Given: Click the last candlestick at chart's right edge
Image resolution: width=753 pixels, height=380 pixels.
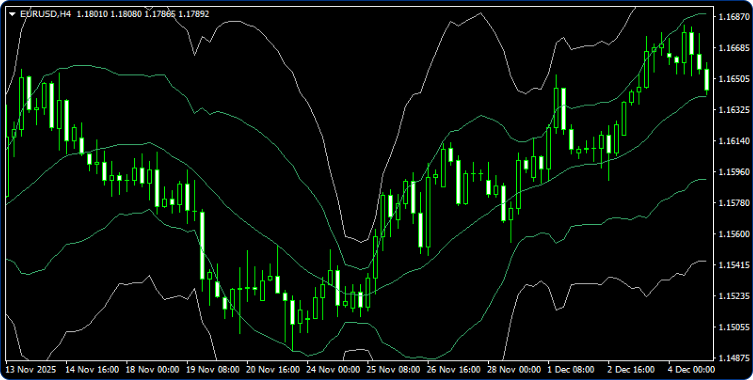Looking at the screenshot, I should point(707,80).
